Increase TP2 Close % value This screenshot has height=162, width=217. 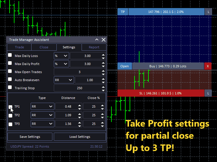(x=102, y=114)
